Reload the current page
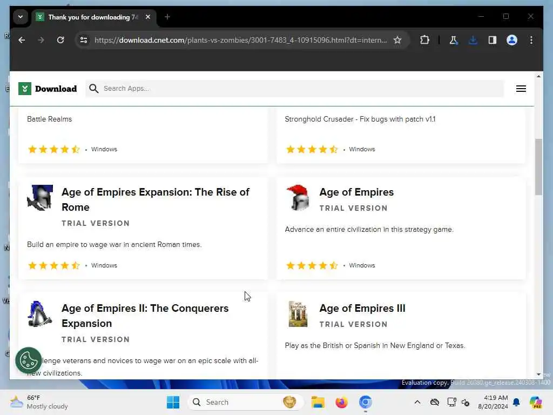 point(60,40)
